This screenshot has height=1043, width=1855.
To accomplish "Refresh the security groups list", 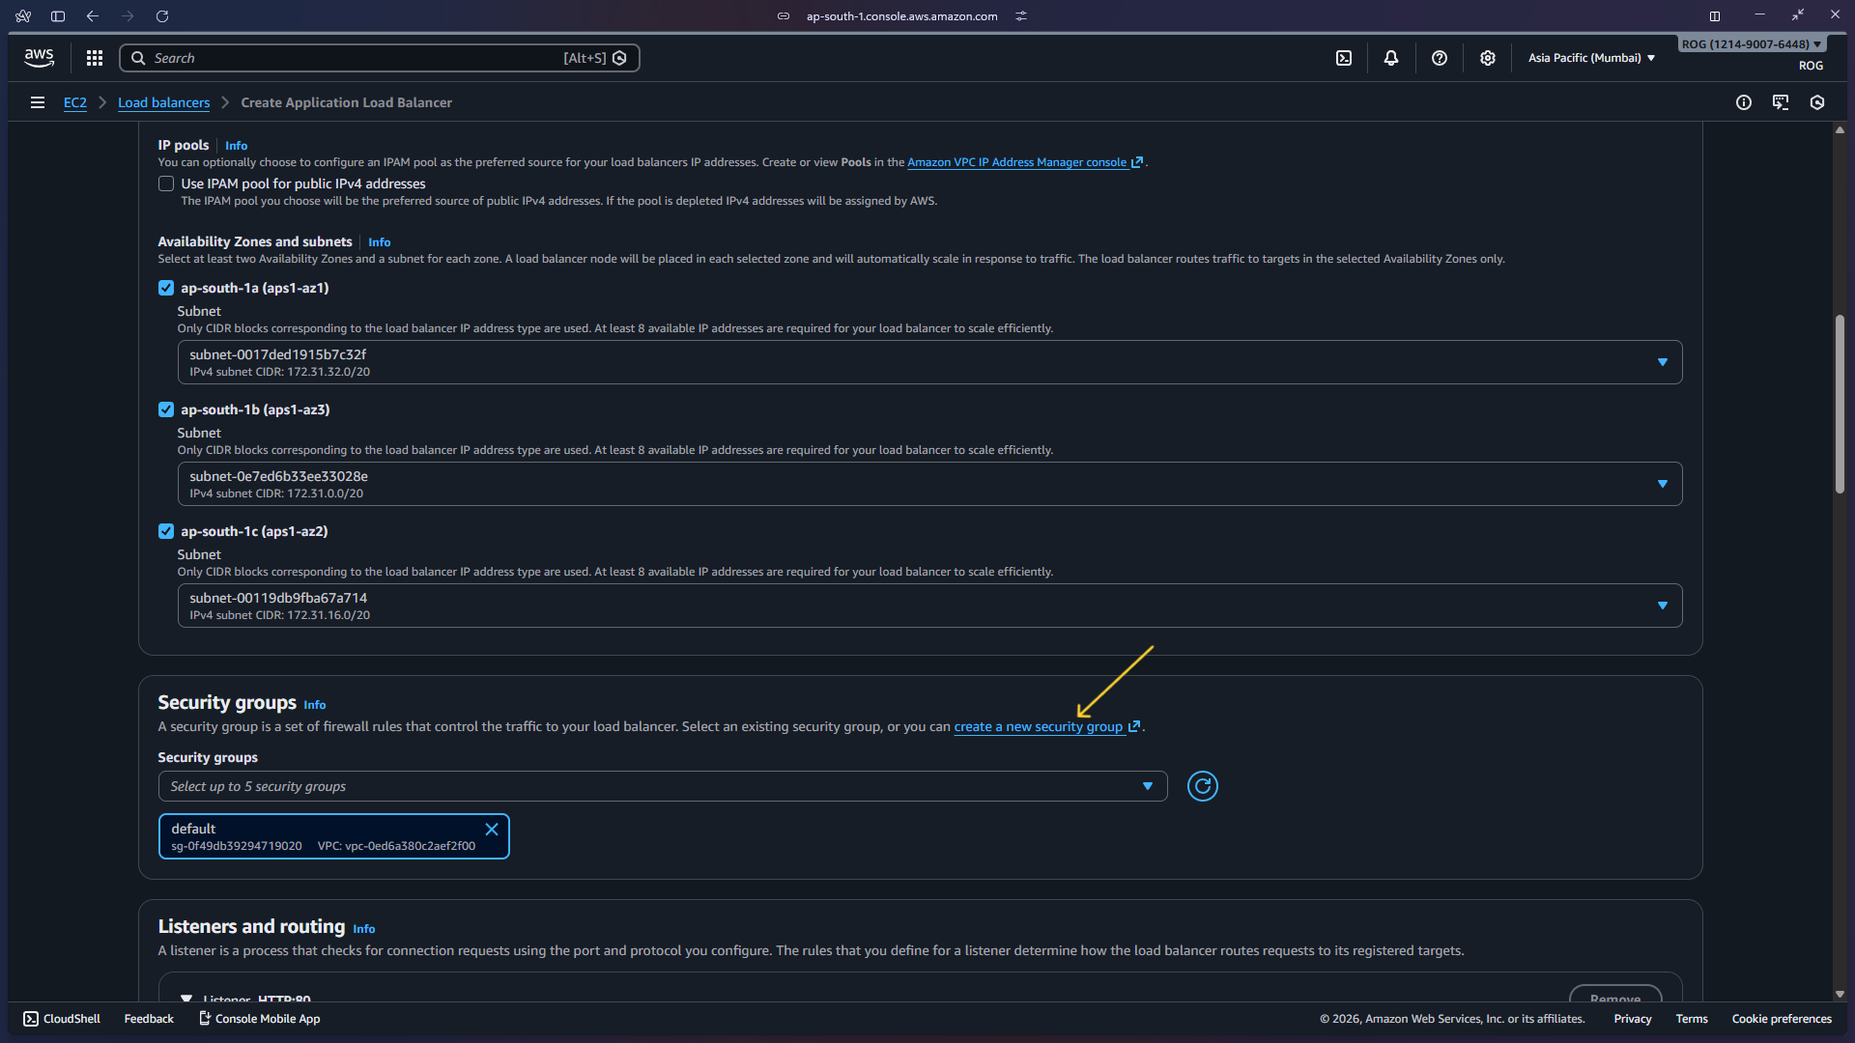I will point(1201,786).
